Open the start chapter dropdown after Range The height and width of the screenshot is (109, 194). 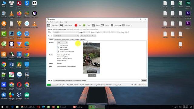coord(107,32)
